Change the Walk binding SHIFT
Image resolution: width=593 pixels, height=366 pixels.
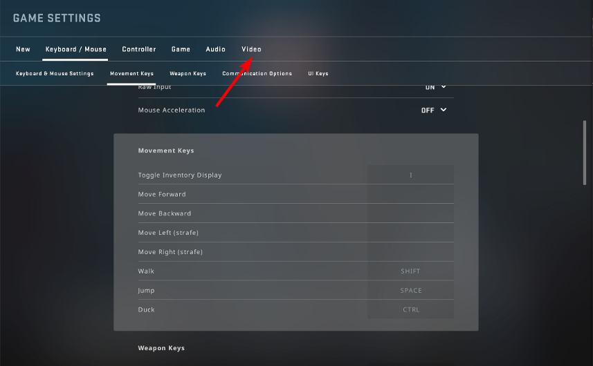[x=411, y=271]
